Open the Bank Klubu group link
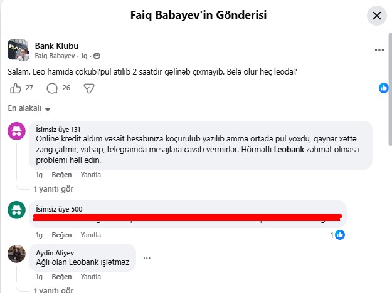Viewport: 392px width, 293px height. point(56,46)
